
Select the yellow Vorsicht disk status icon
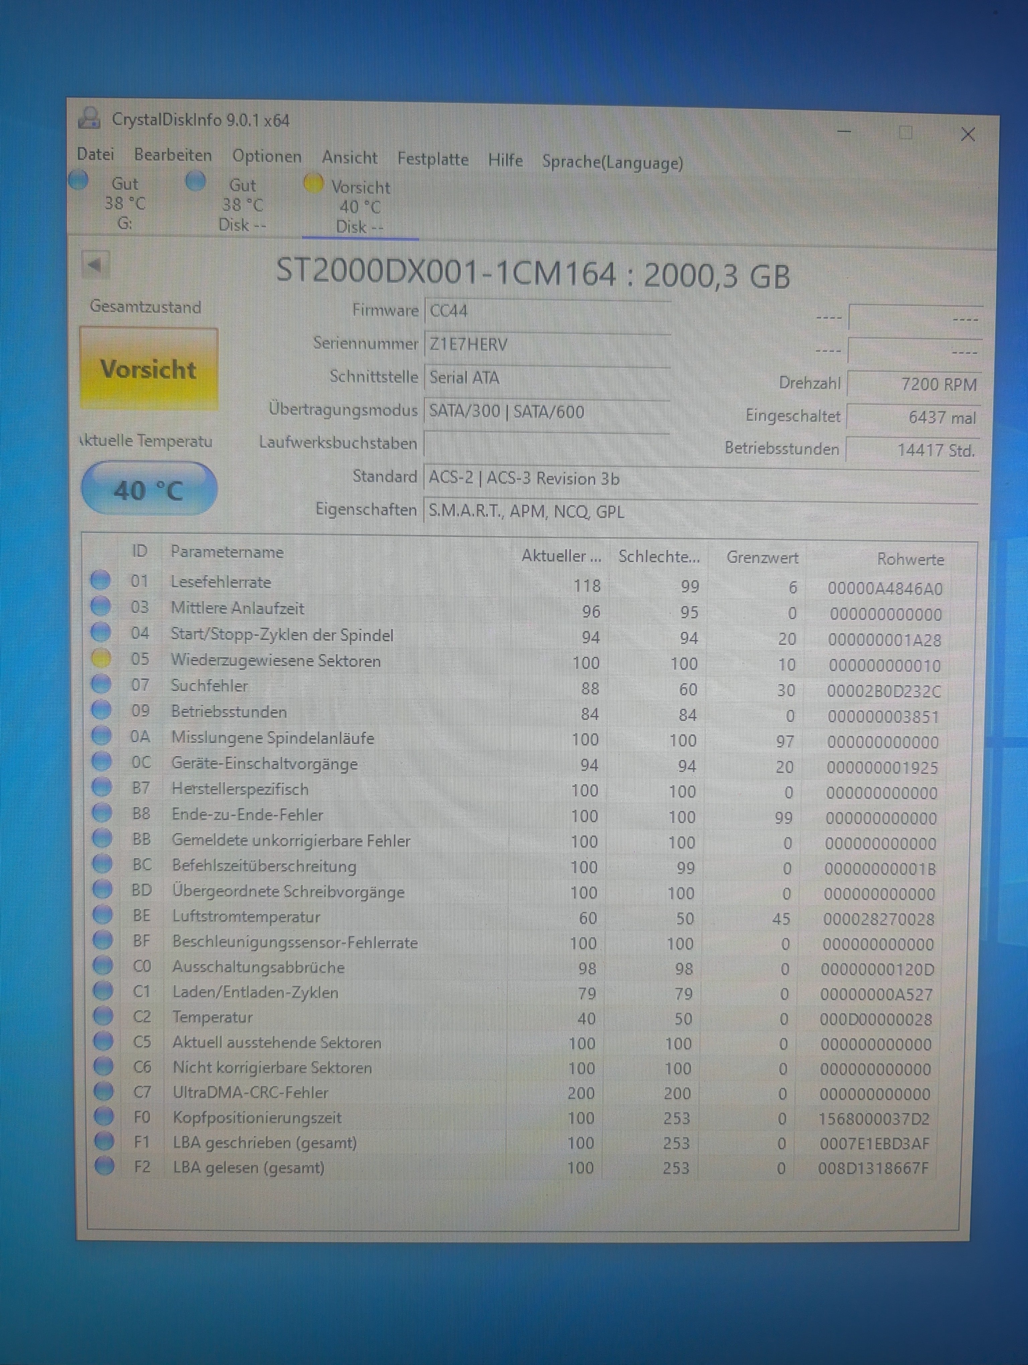[314, 183]
